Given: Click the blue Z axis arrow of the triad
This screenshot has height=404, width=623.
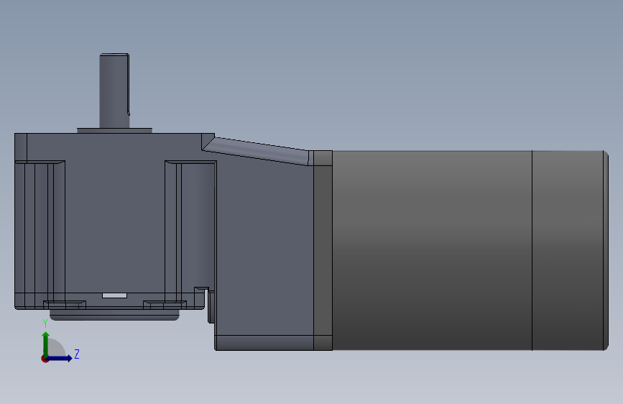Looking at the screenshot, I should (60, 358).
